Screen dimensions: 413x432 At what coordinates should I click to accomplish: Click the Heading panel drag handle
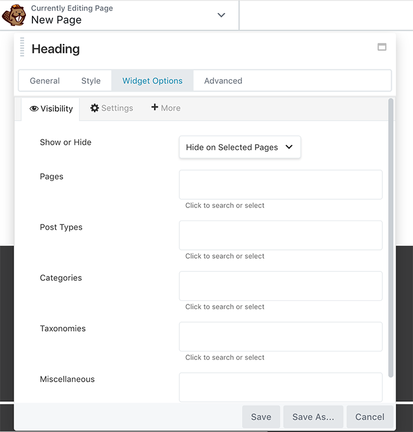[22, 47]
